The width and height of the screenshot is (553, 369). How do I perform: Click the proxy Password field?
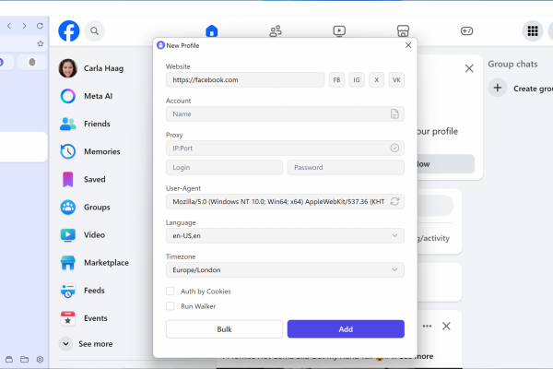pyautogui.click(x=346, y=167)
